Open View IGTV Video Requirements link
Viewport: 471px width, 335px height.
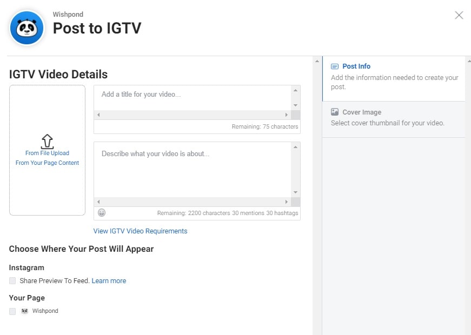point(140,231)
